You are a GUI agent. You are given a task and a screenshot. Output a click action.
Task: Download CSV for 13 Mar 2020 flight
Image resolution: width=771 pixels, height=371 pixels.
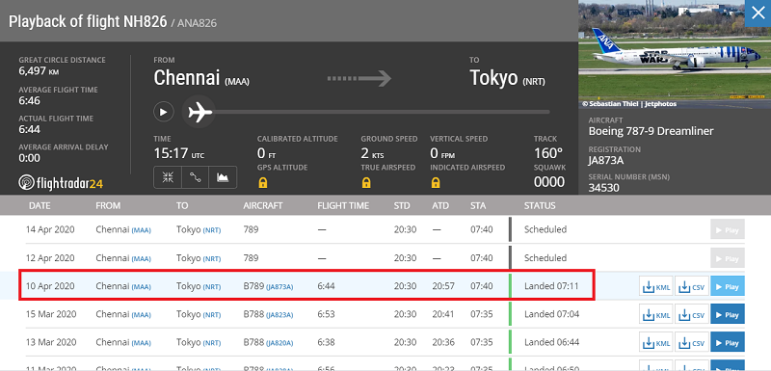[691, 342]
